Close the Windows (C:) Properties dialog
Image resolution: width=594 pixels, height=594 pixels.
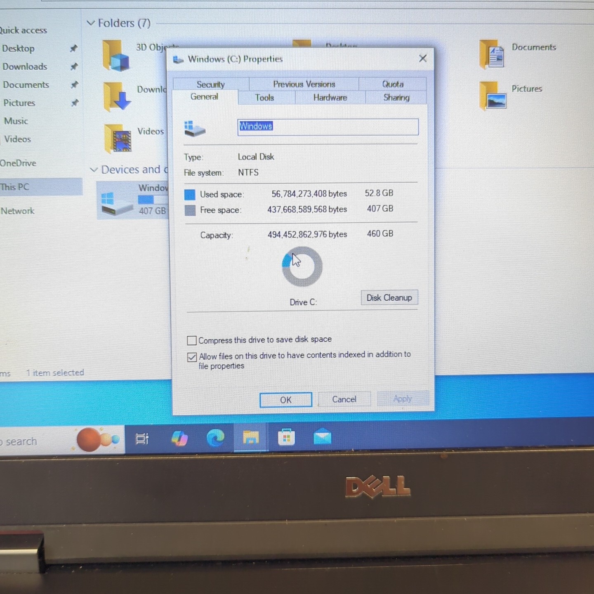click(x=423, y=59)
